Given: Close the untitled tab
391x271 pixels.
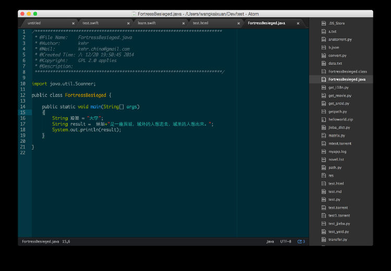Looking at the screenshot, I should click(x=73, y=23).
